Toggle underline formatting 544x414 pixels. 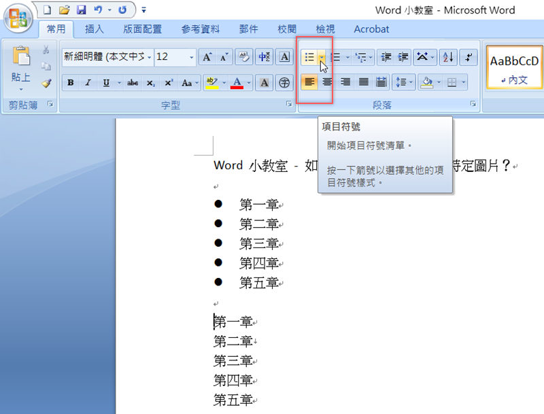coord(107,82)
